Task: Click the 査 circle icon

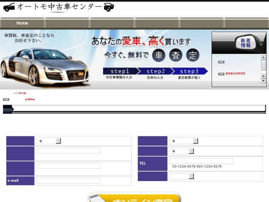Action: [176, 55]
